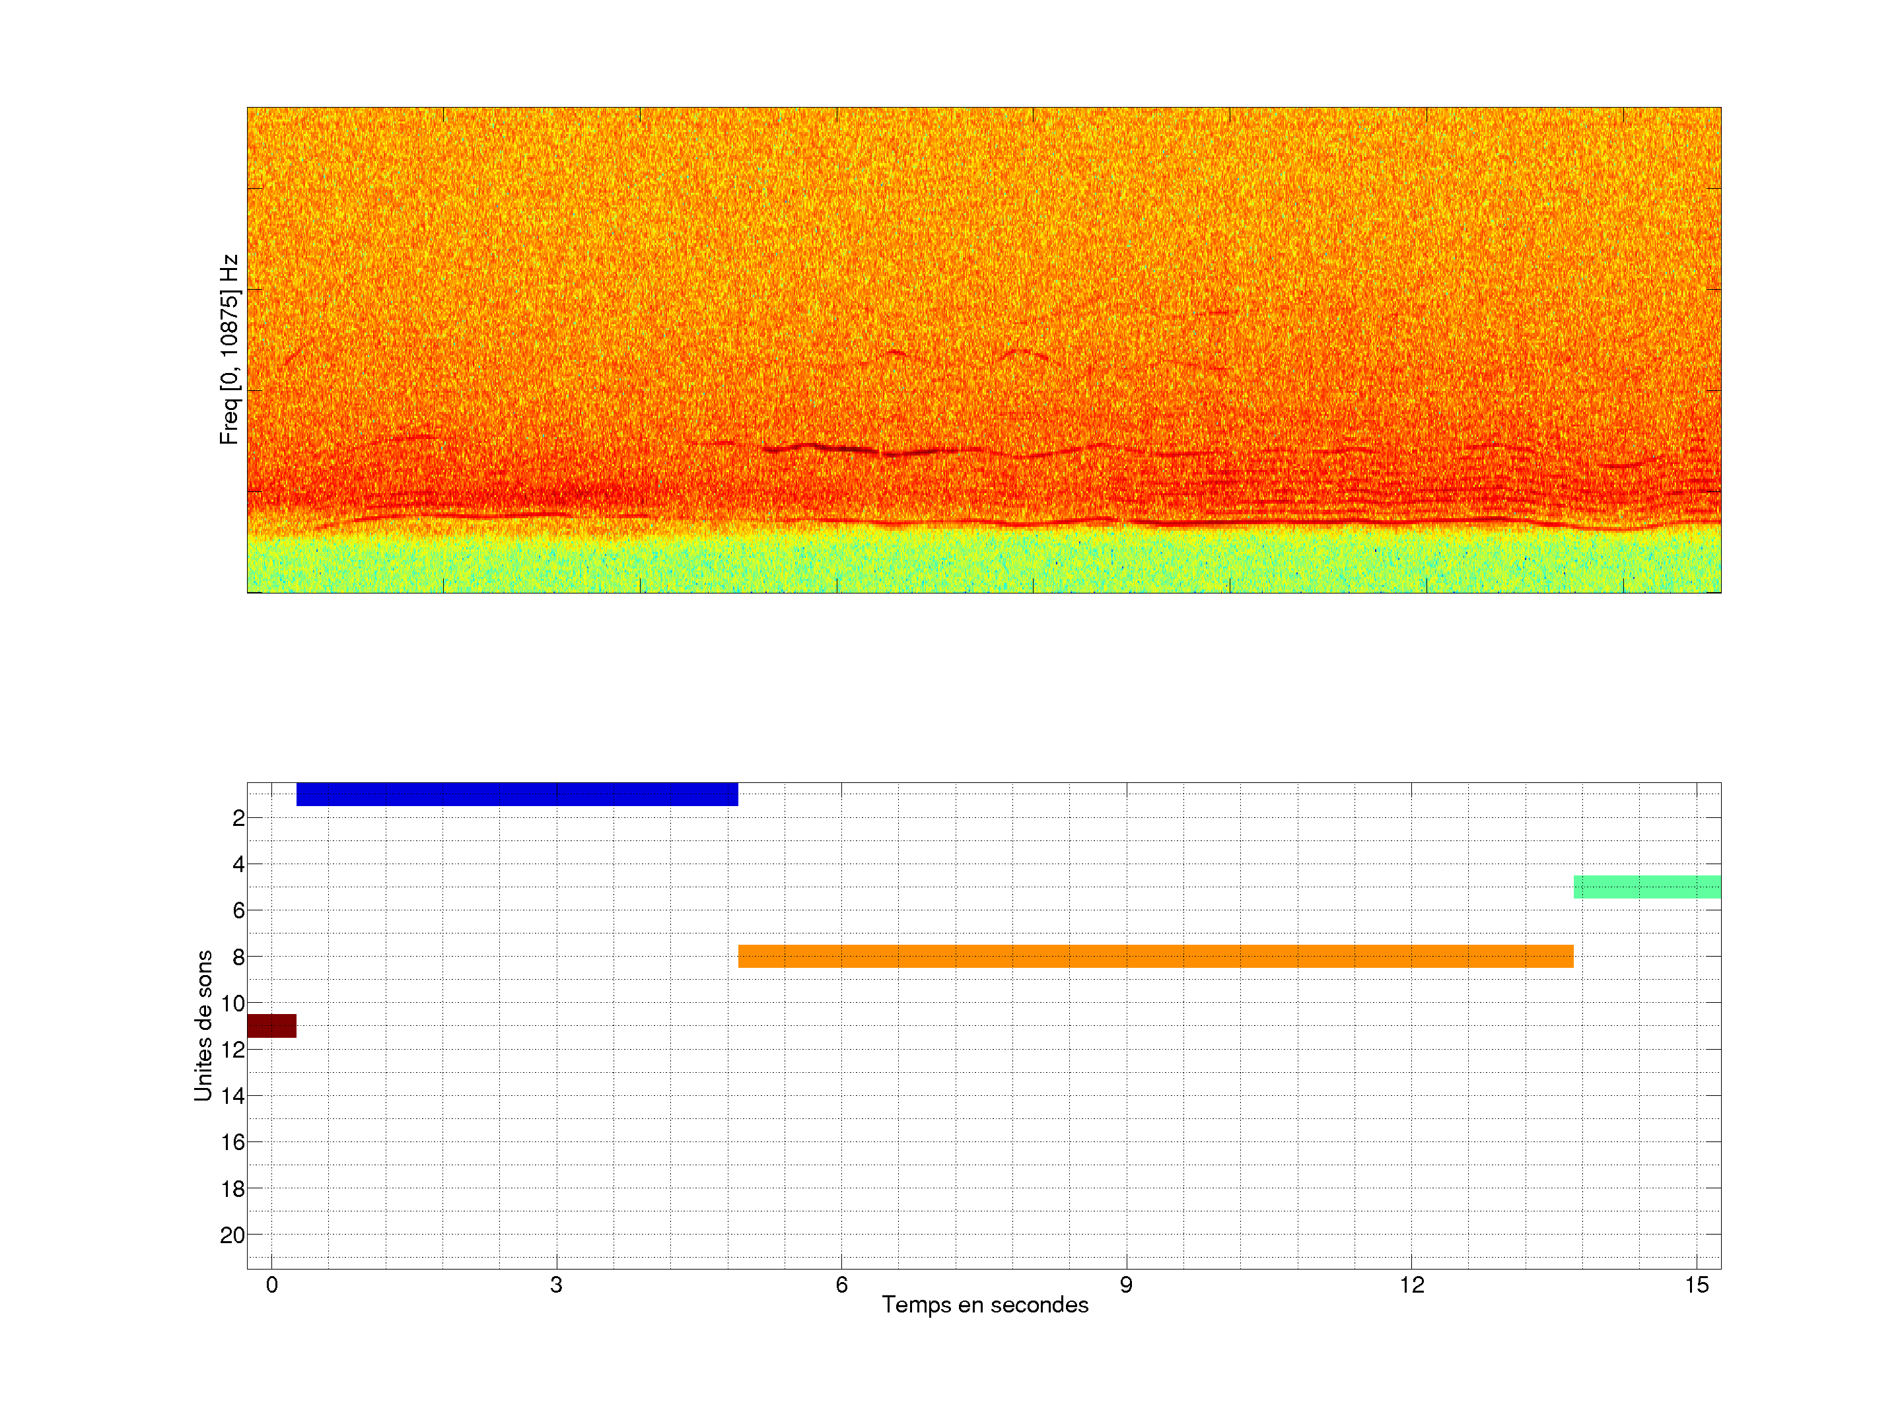This screenshot has height=1426, width=1902.
Task: Click x-axis tick label 6
Action: (841, 1285)
